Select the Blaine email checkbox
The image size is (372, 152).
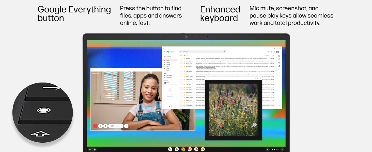point(181,58)
